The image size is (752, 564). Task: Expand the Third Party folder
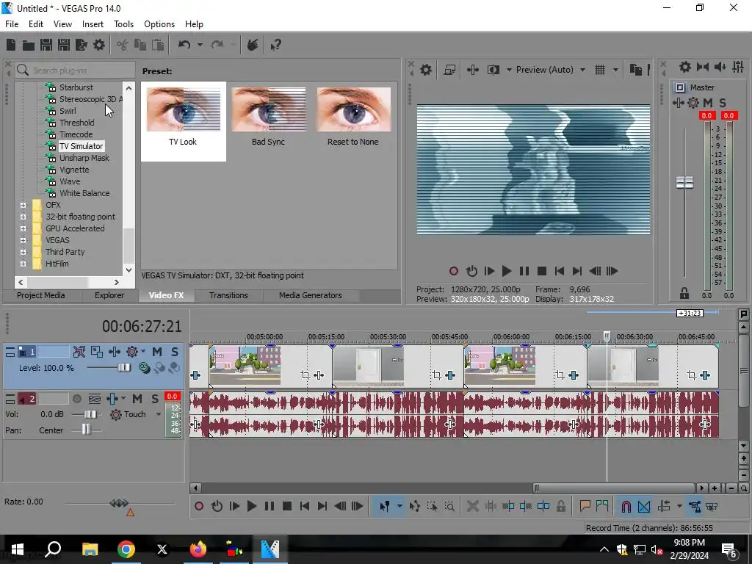(x=23, y=253)
